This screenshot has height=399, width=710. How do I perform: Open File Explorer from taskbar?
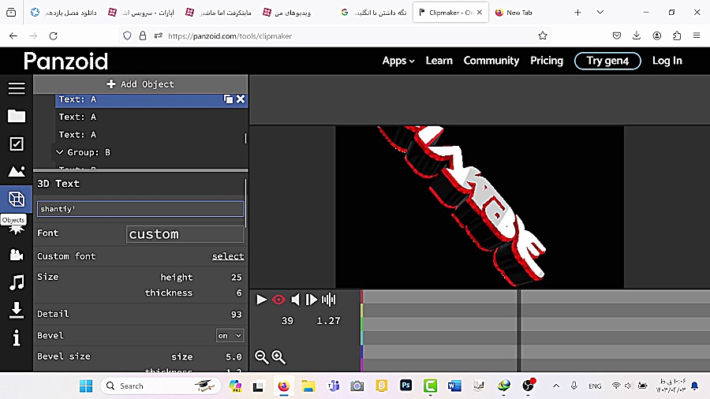point(308,386)
